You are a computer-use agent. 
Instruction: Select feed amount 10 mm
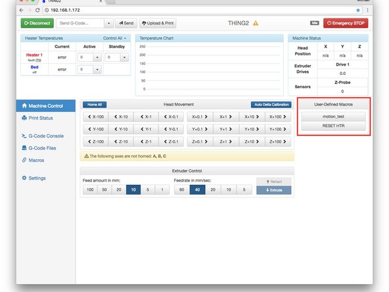(133, 189)
